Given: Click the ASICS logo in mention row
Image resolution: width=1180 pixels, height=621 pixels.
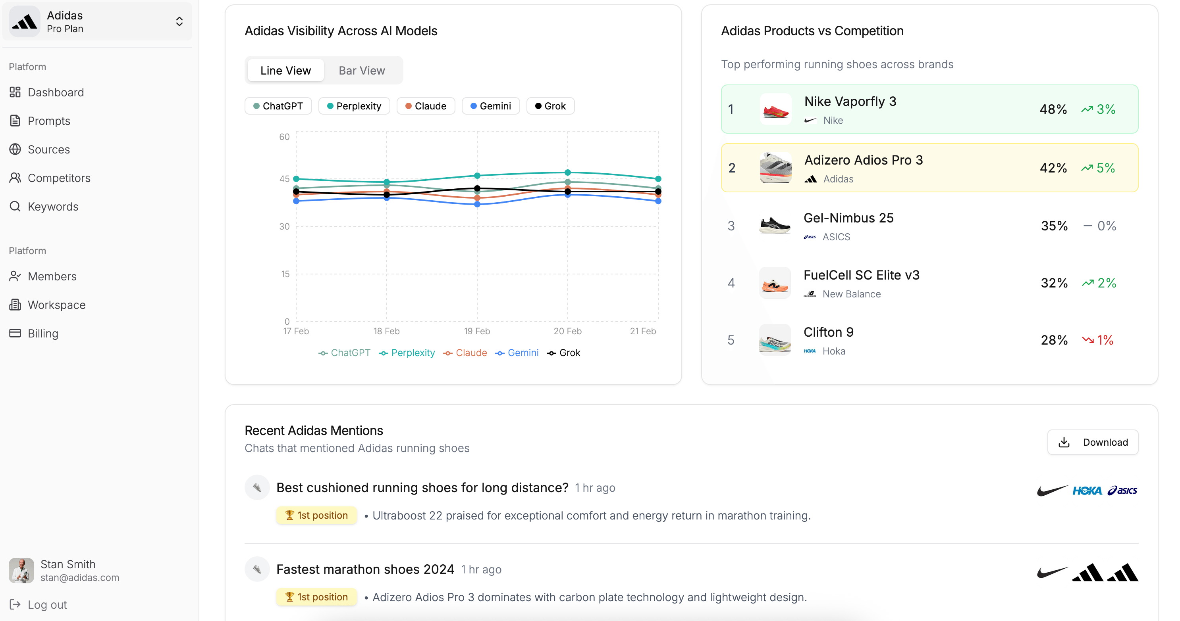Looking at the screenshot, I should pos(1122,491).
